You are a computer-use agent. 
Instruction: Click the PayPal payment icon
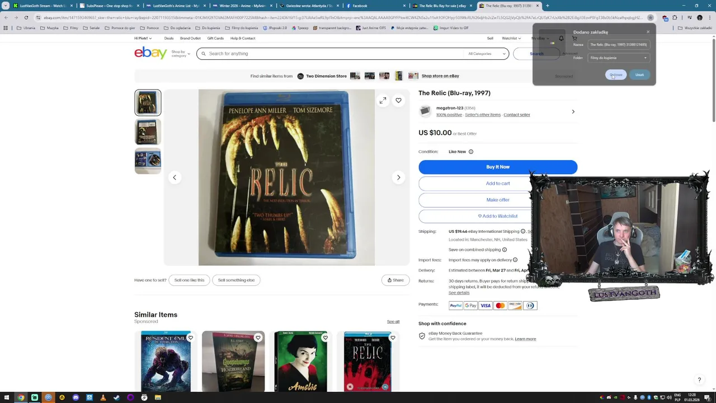click(455, 306)
